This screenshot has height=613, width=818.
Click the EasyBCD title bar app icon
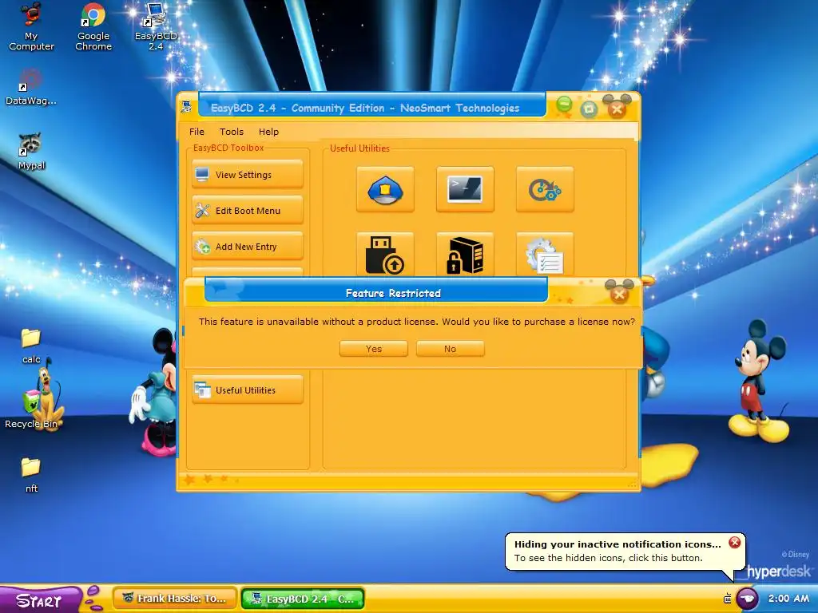(x=186, y=108)
